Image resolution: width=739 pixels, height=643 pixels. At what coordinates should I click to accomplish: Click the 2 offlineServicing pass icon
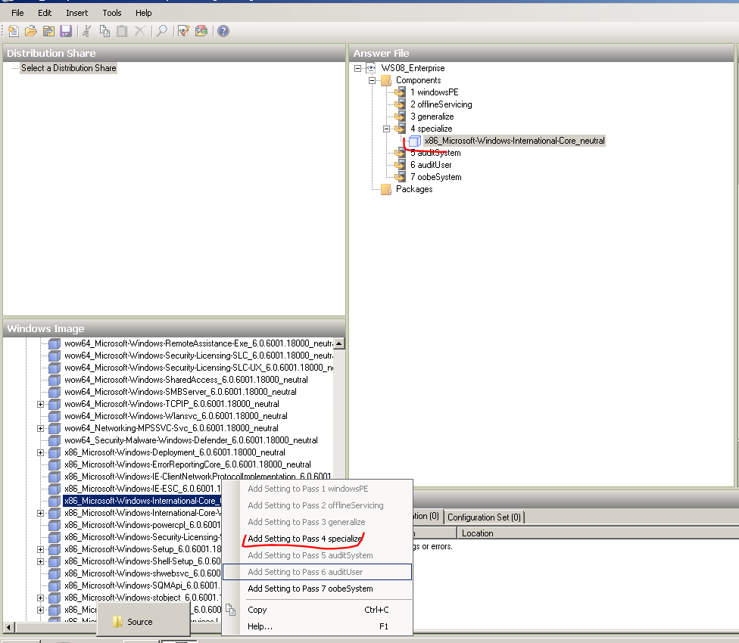coord(400,104)
